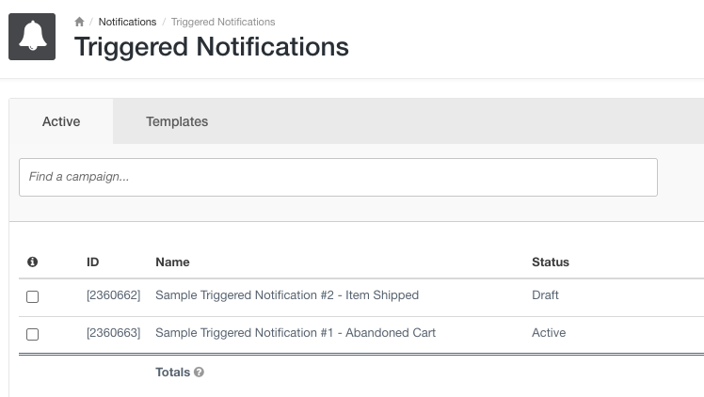704x397 pixels.
Task: Click the Status column header
Action: [x=551, y=262]
